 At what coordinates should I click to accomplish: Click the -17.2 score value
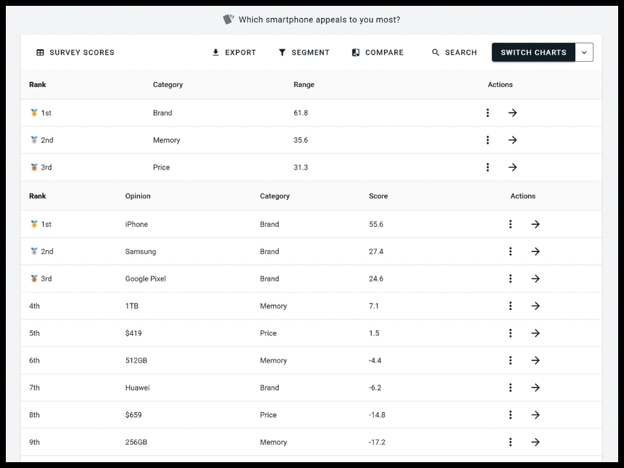(x=377, y=442)
